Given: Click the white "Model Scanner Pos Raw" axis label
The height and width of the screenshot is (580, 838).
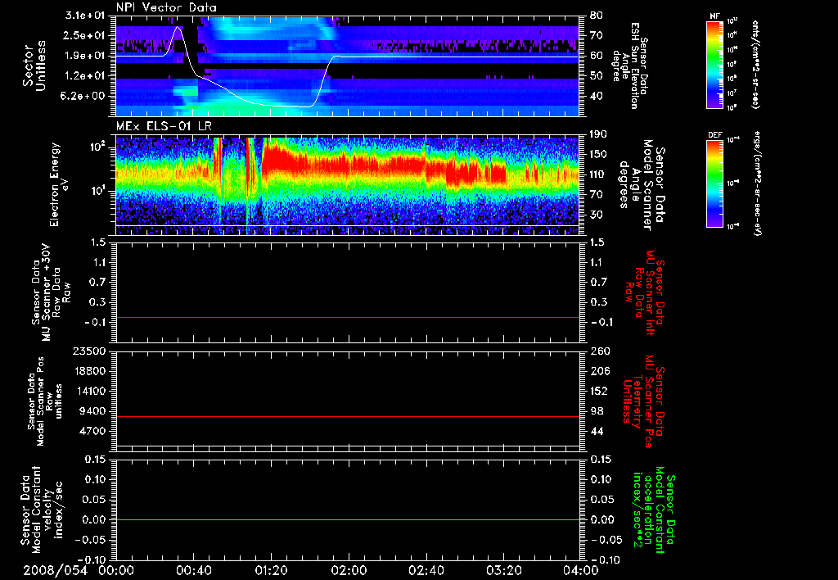Looking at the screenshot, I should click(x=44, y=401).
